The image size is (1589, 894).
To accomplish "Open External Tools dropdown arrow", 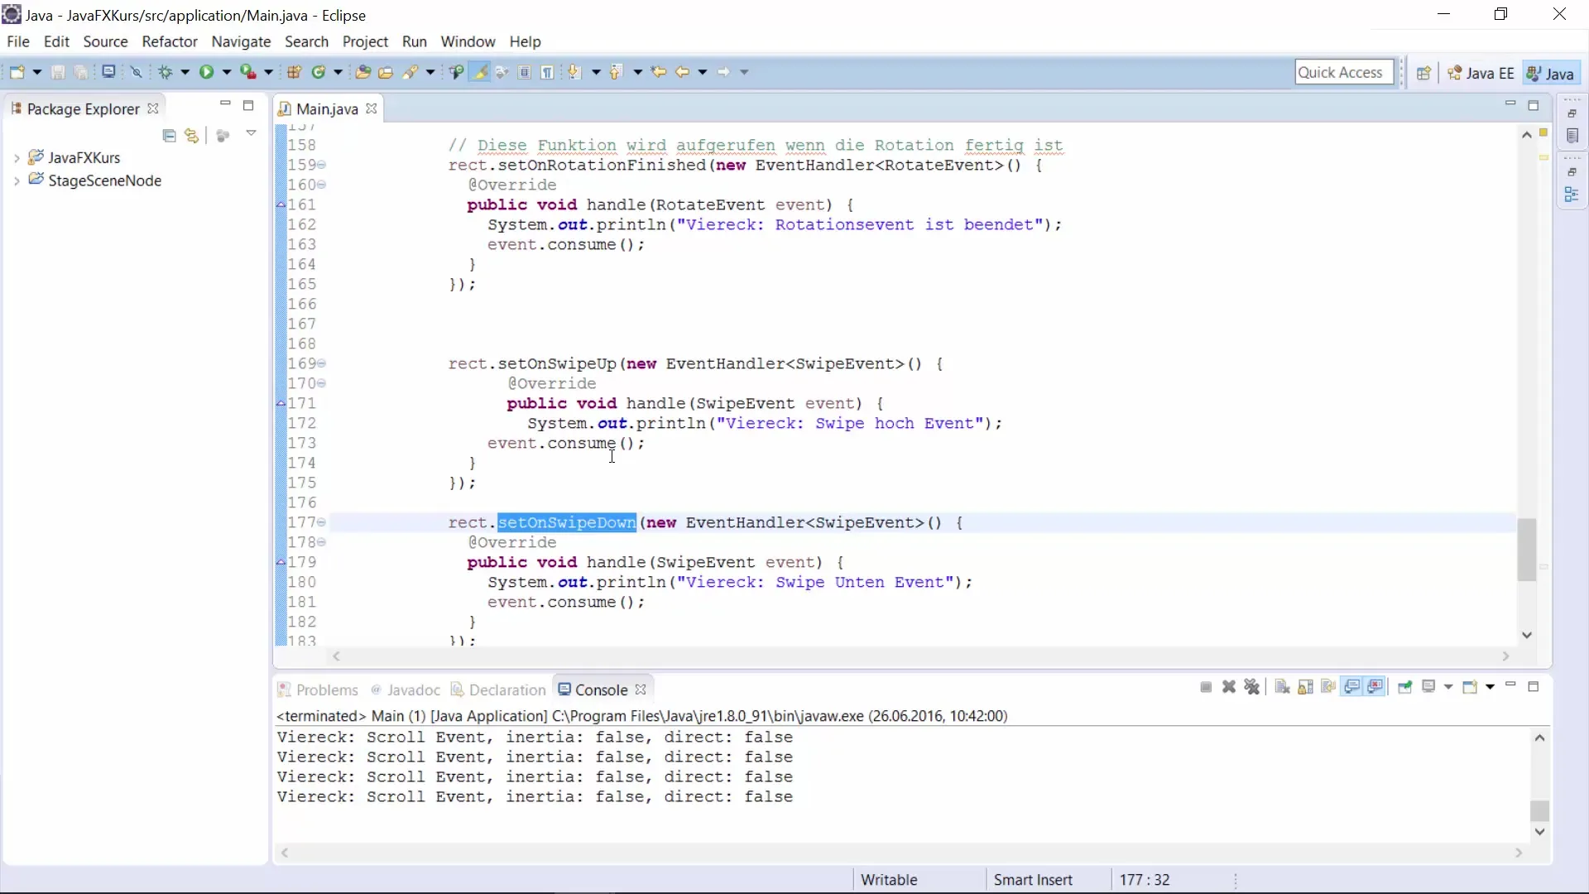I will pyautogui.click(x=268, y=72).
